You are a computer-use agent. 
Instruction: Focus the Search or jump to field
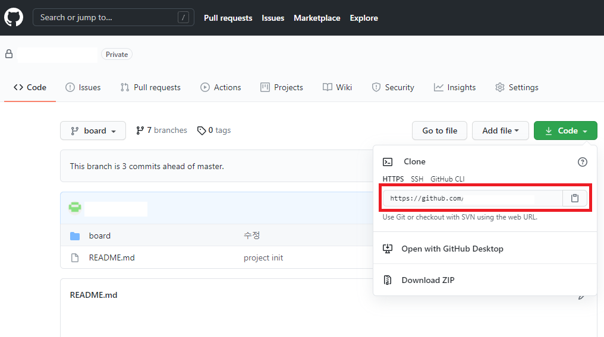tap(113, 17)
